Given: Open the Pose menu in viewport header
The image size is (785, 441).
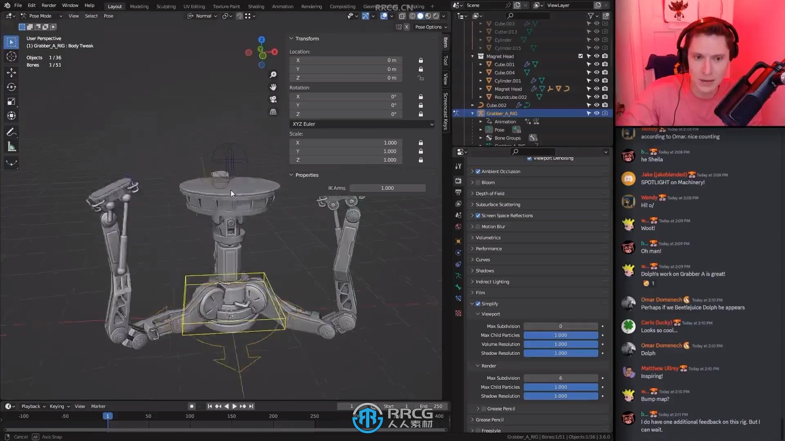Looking at the screenshot, I should coord(108,16).
